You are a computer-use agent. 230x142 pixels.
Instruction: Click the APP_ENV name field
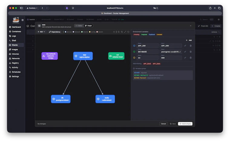click(147, 46)
